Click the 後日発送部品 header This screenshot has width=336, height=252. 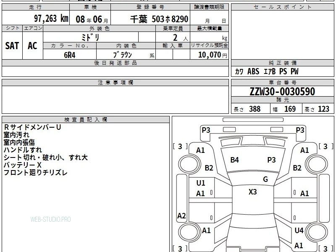coord(115,63)
